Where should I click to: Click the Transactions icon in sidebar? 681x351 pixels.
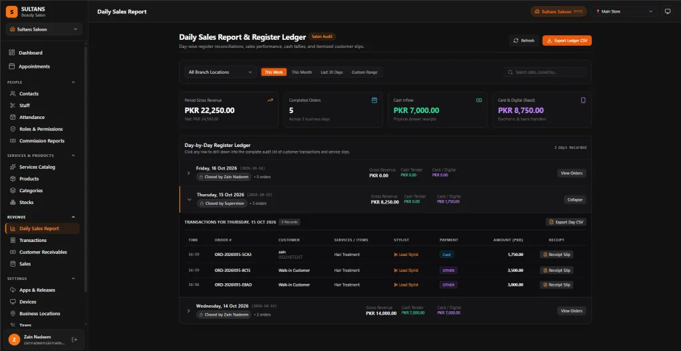pos(12,240)
